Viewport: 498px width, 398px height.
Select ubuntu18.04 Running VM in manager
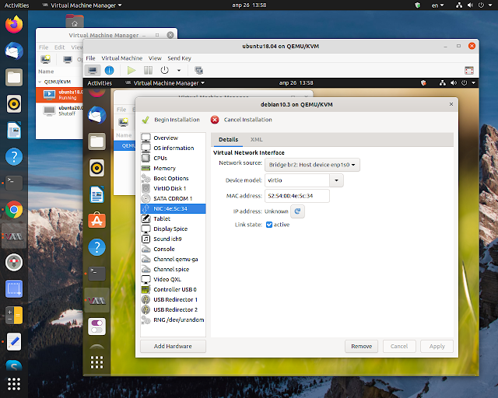pyautogui.click(x=59, y=95)
